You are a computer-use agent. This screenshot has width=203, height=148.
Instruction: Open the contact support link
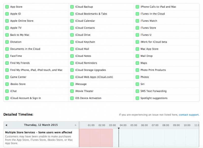(x=189, y=114)
